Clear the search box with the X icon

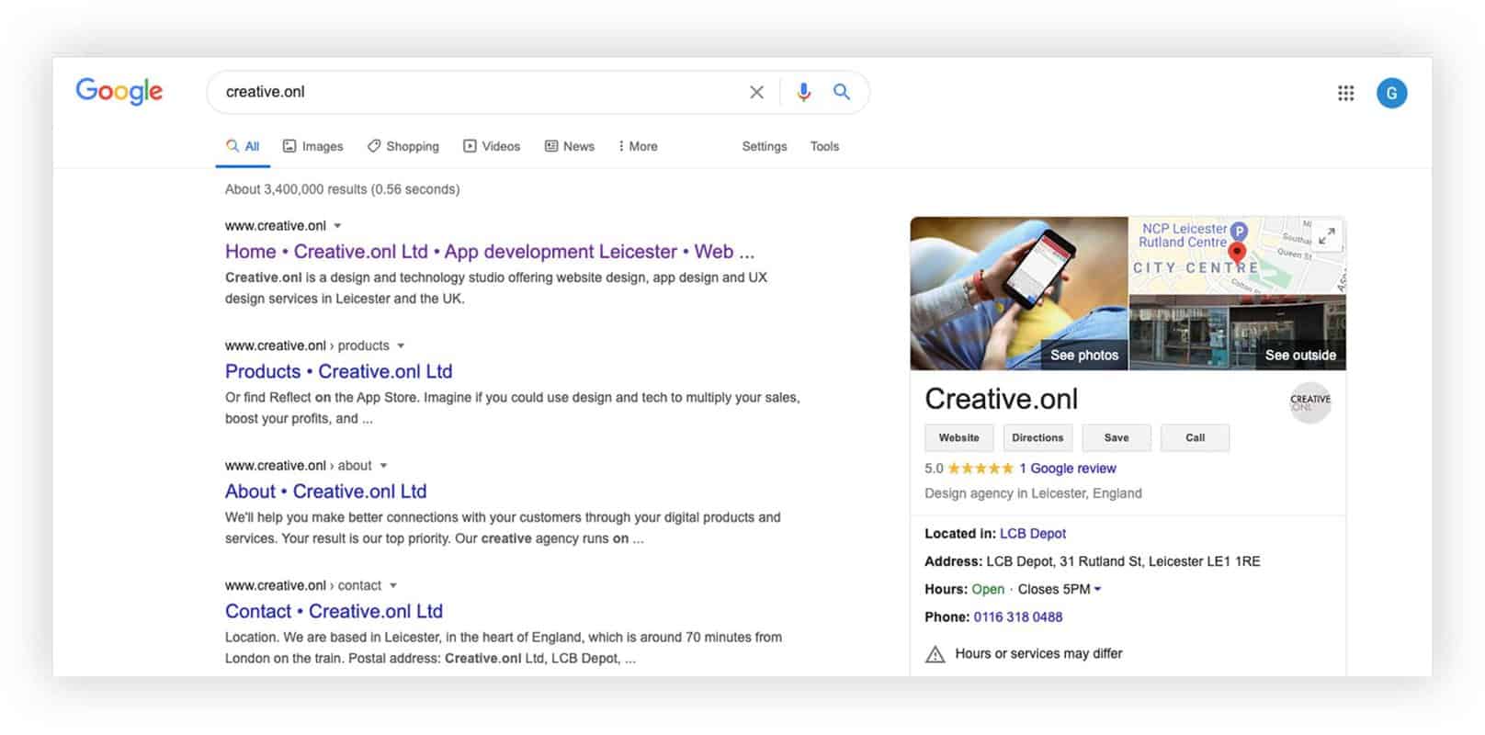pyautogui.click(x=756, y=92)
